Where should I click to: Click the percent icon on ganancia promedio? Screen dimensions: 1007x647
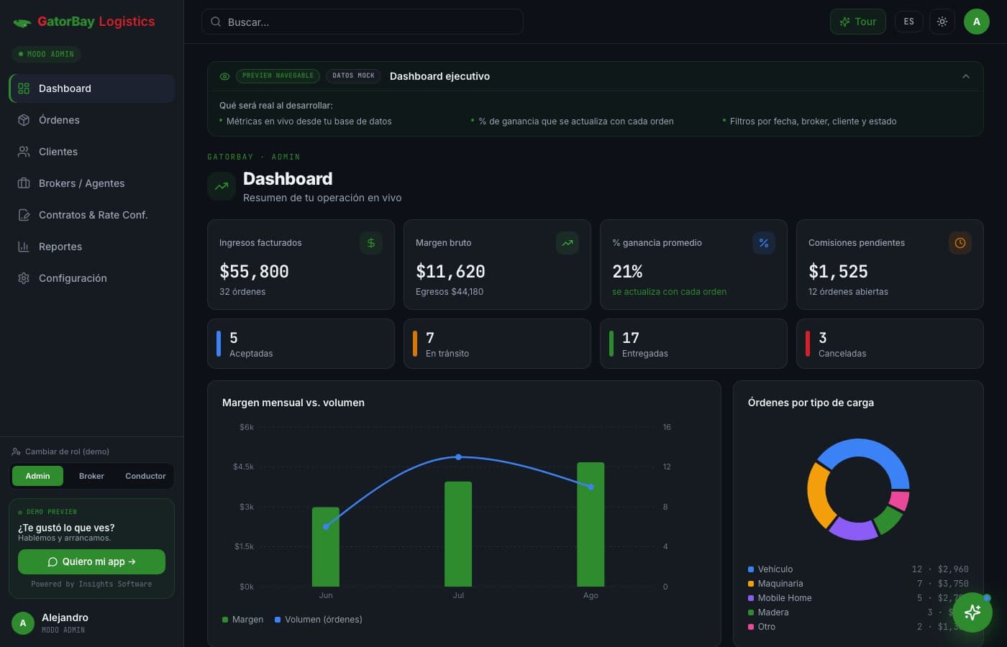pyautogui.click(x=764, y=243)
